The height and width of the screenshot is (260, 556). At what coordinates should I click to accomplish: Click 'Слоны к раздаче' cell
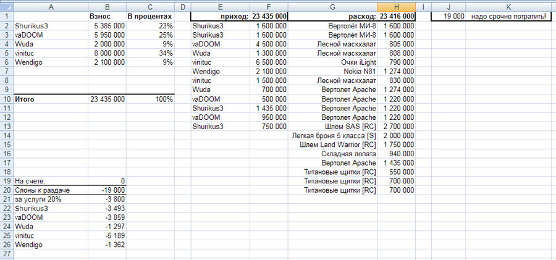51,190
